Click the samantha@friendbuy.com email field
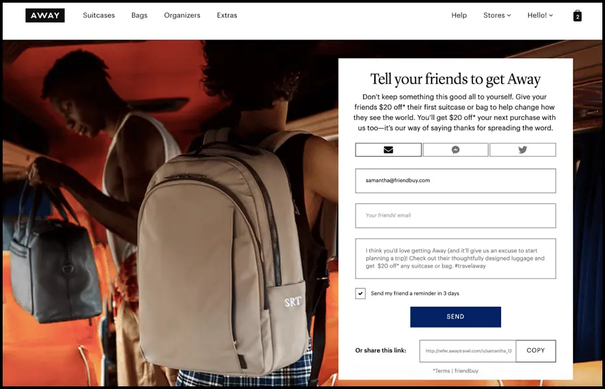This screenshot has height=389, width=605. [x=456, y=181]
